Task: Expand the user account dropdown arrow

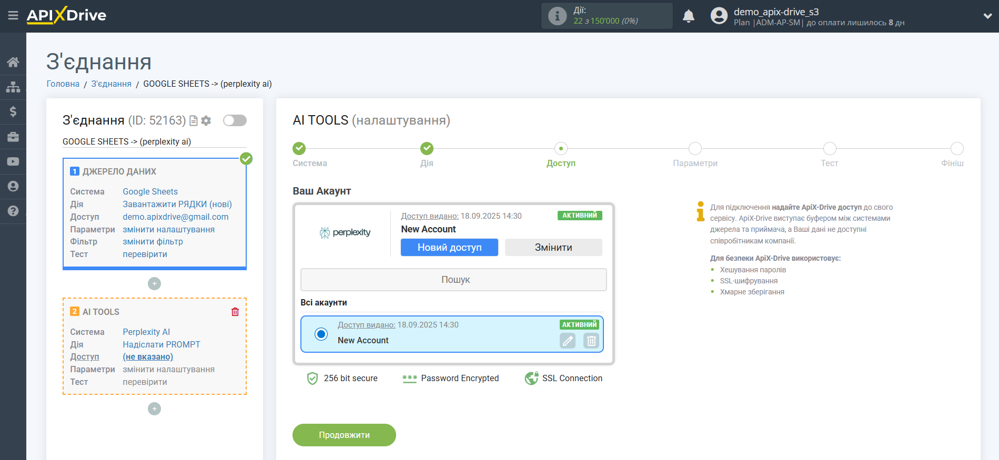Action: (x=987, y=16)
